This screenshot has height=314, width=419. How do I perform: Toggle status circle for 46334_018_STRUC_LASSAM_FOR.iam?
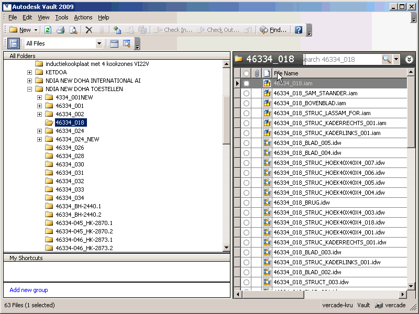tap(246, 113)
